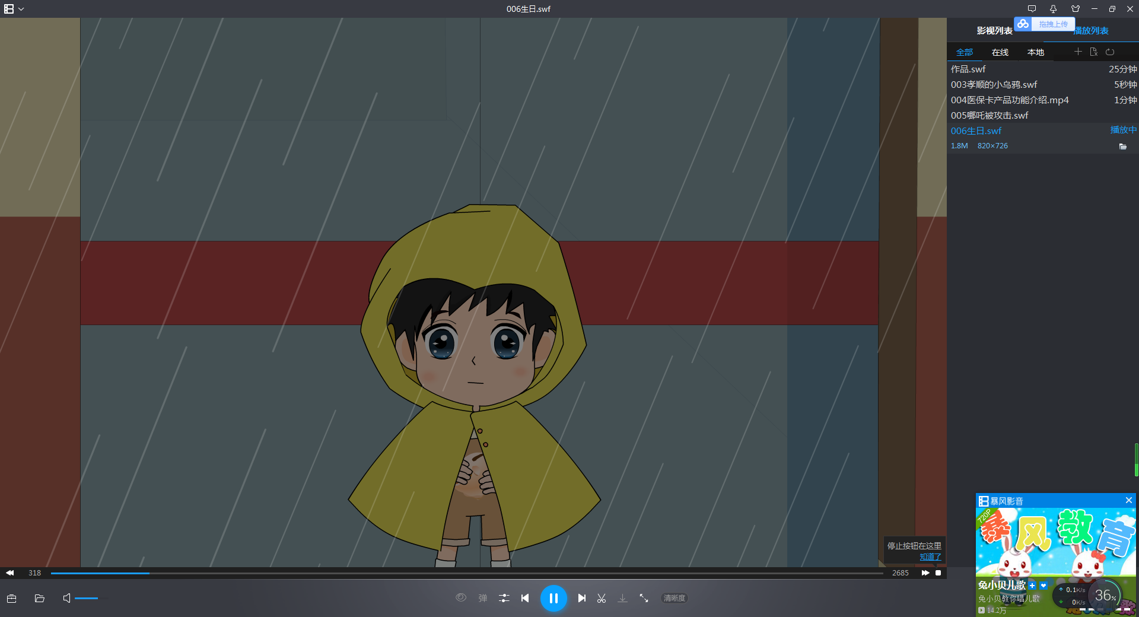
Task: Open the scissors clip-capture tool
Action: 602,599
